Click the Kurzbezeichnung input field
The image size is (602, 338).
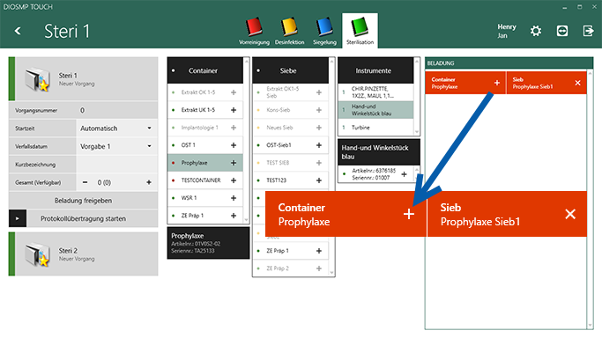tap(116, 165)
